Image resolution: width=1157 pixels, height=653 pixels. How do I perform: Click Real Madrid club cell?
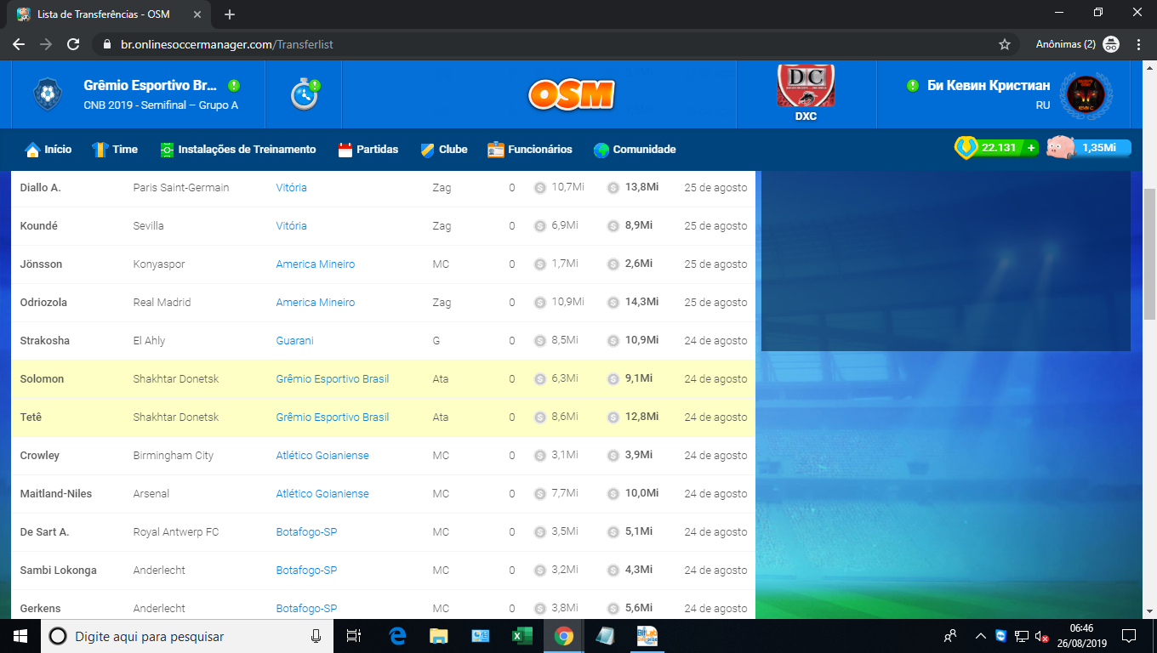coord(162,302)
